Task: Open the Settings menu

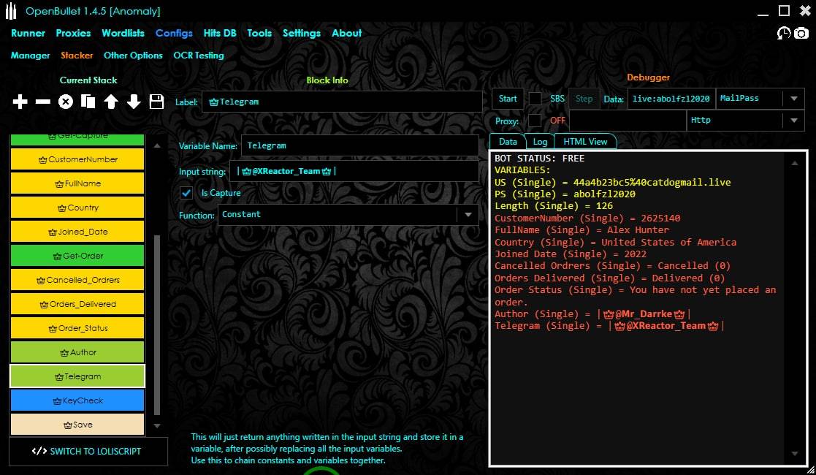Action: [301, 34]
